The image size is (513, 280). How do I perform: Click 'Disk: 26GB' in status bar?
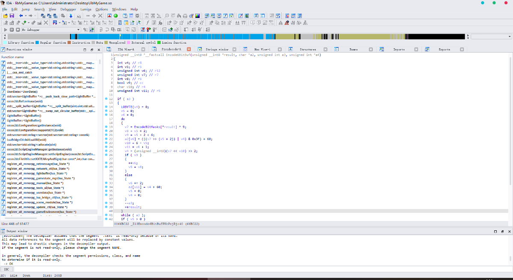[x=53, y=276]
